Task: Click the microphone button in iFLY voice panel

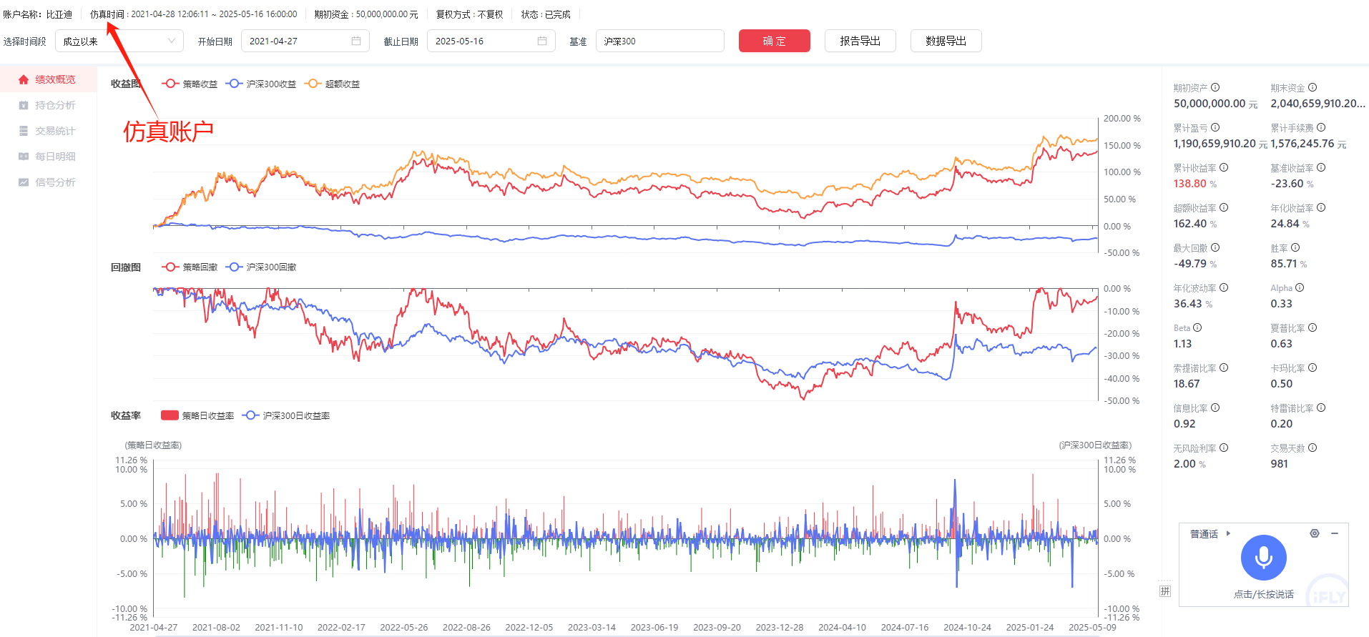Action: (x=1263, y=558)
